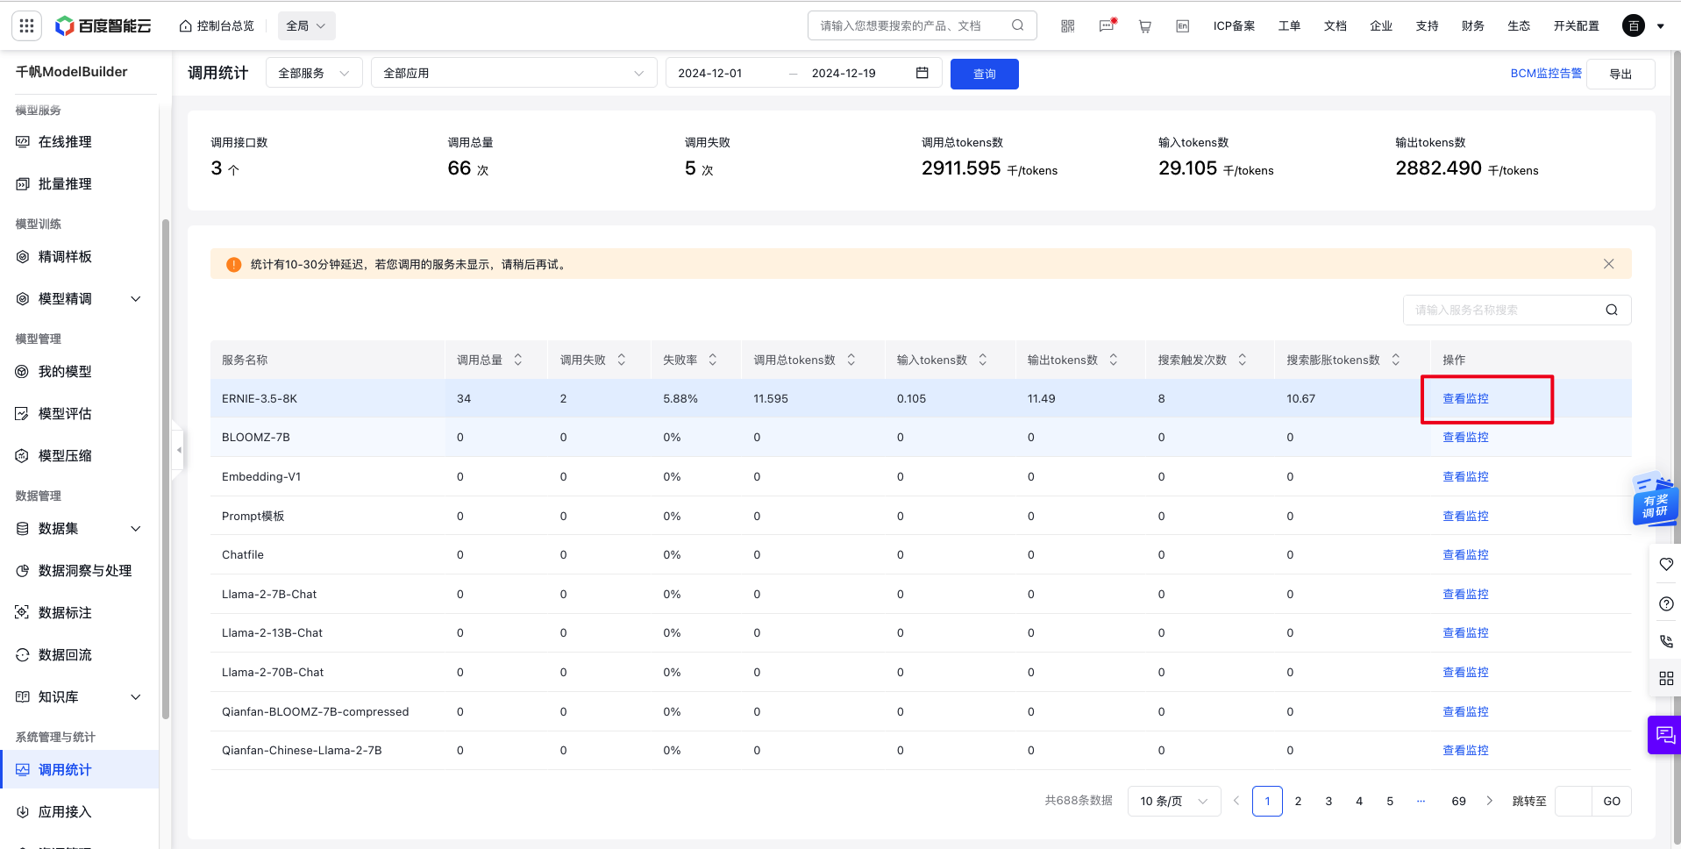Screen dimensions: 1681x849
Task: Open the user avatar menu
Action: 1633,26
